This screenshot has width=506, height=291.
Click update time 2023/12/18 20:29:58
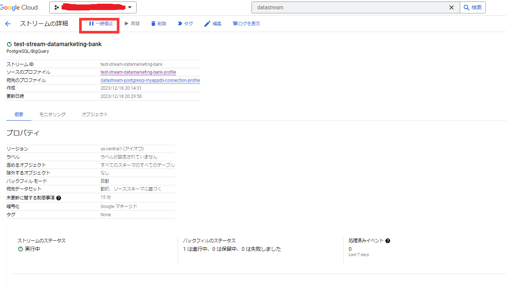click(121, 96)
